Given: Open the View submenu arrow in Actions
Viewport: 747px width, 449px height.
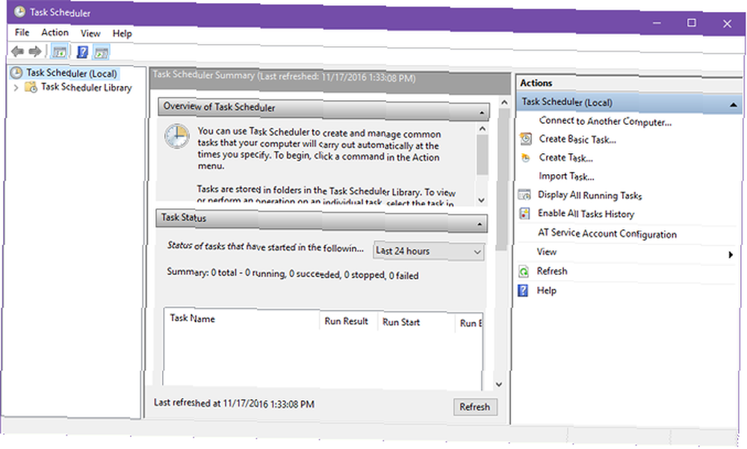Looking at the screenshot, I should pyautogui.click(x=731, y=255).
